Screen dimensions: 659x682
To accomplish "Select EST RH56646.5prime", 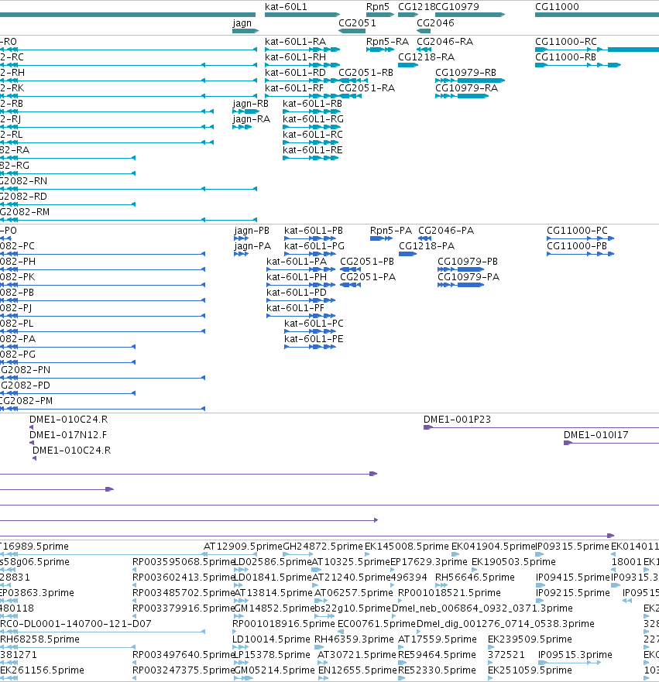I will pyautogui.click(x=475, y=577).
